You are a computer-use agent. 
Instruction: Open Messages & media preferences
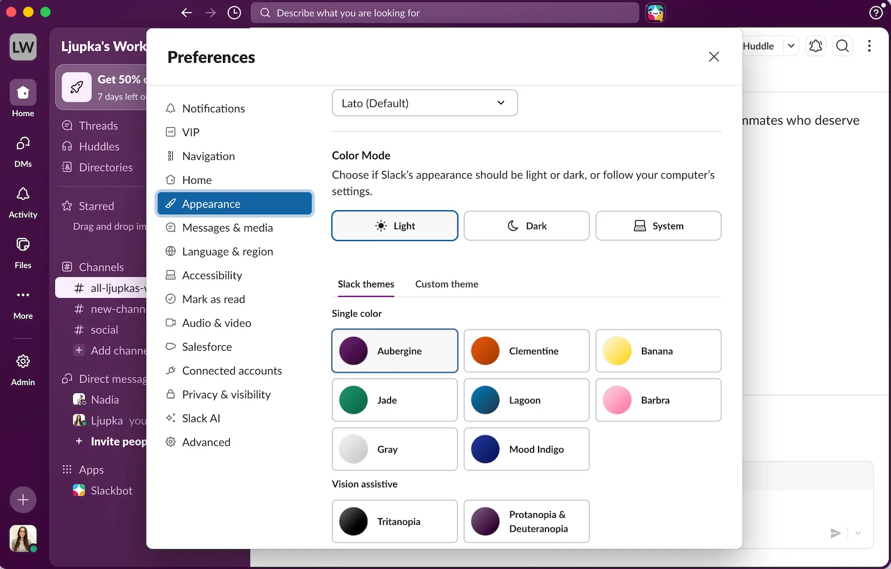pos(235,228)
